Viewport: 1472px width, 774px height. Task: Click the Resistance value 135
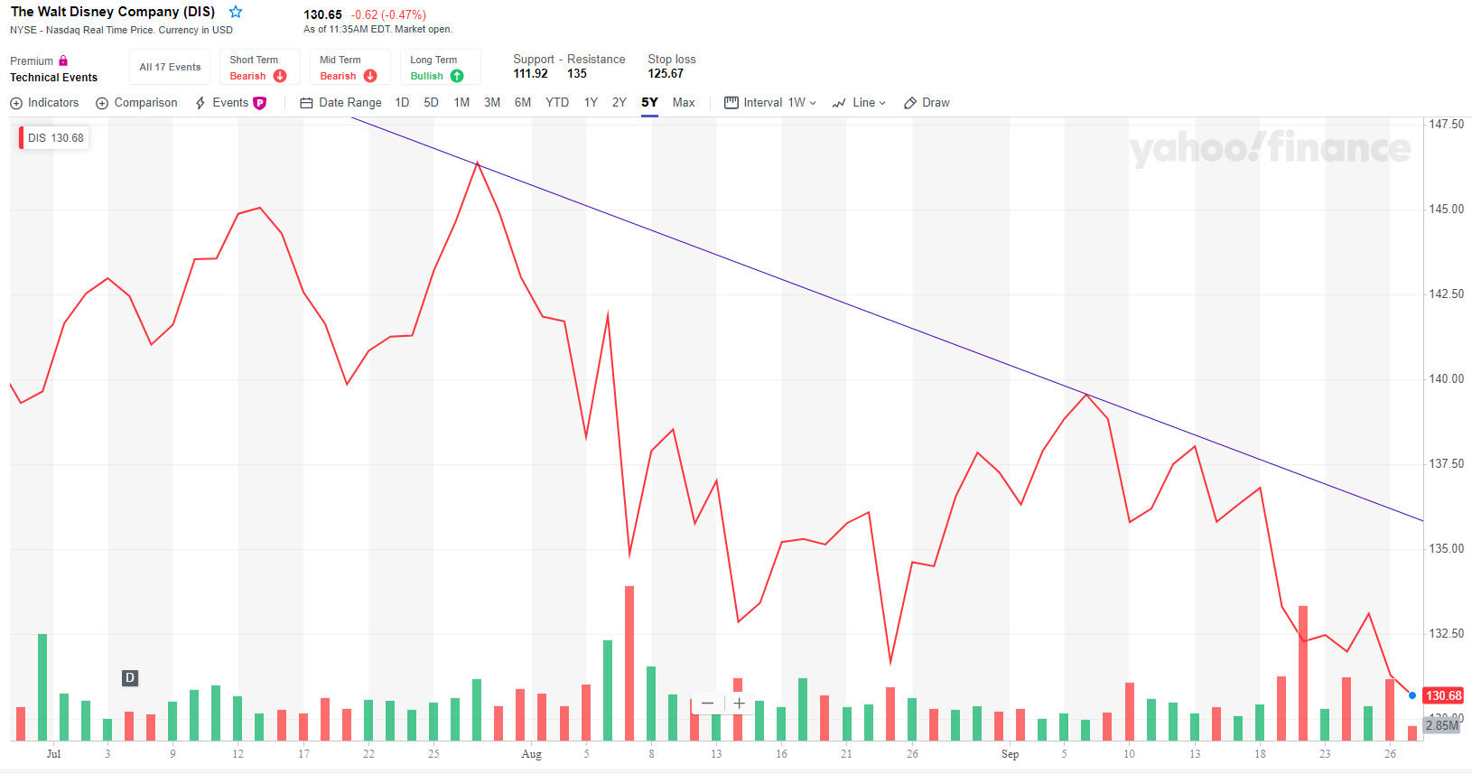[577, 74]
